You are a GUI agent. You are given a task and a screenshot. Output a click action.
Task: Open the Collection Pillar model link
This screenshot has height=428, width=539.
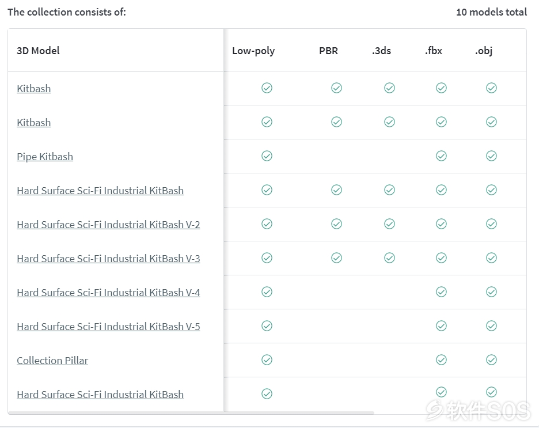pos(52,360)
